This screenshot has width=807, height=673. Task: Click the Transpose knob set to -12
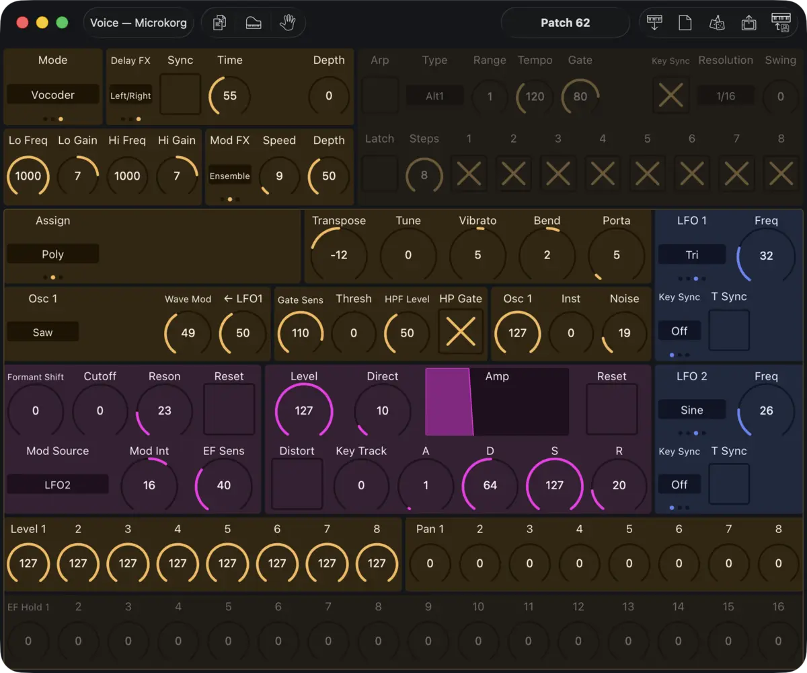[339, 255]
